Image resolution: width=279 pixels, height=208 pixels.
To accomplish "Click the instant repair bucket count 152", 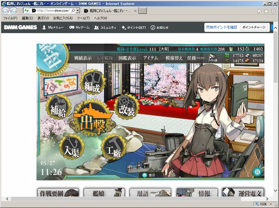I will [241, 49].
